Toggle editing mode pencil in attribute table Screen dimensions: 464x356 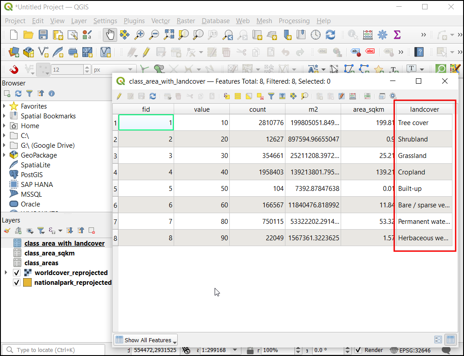click(x=119, y=96)
